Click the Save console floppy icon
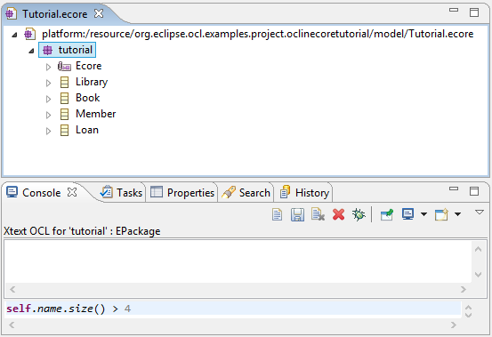Screen dimensions: 492x337 point(297,215)
